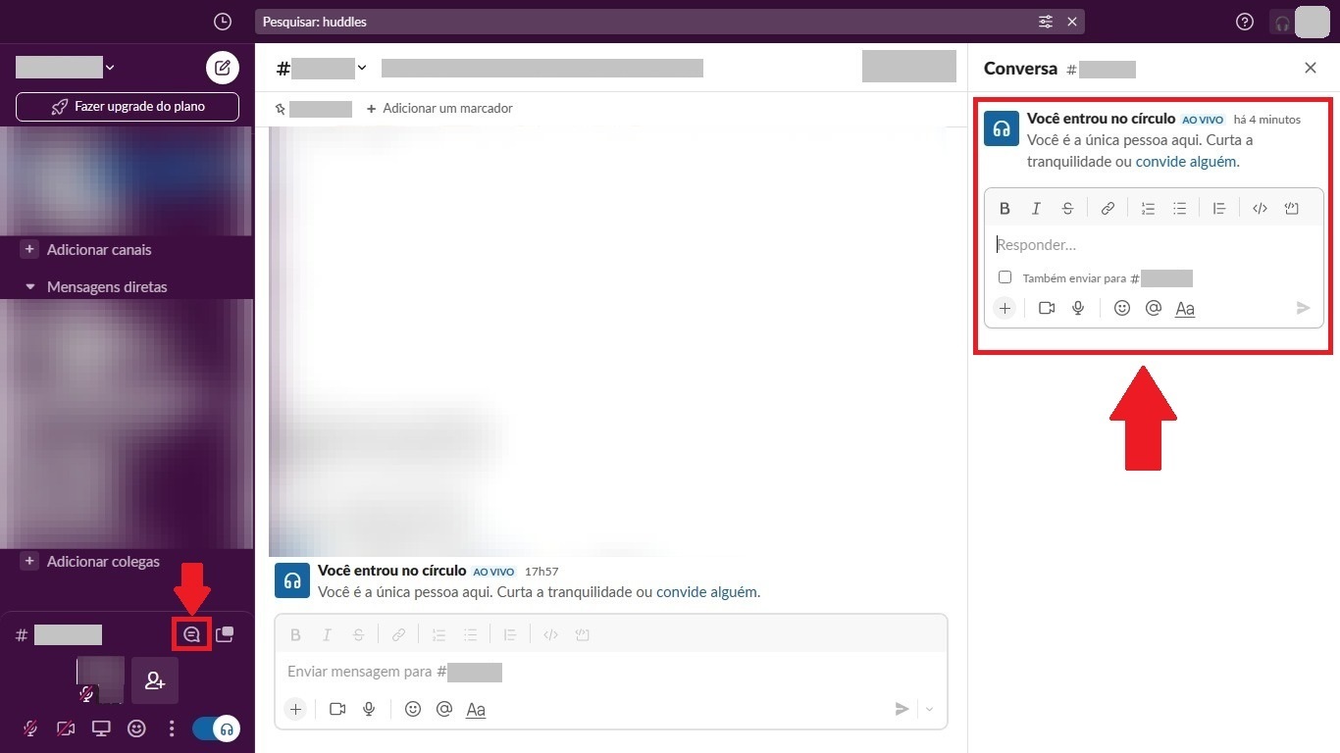Viewport: 1340px width, 753px height.
Task: Open history clock icon in top bar
Action: 223,22
